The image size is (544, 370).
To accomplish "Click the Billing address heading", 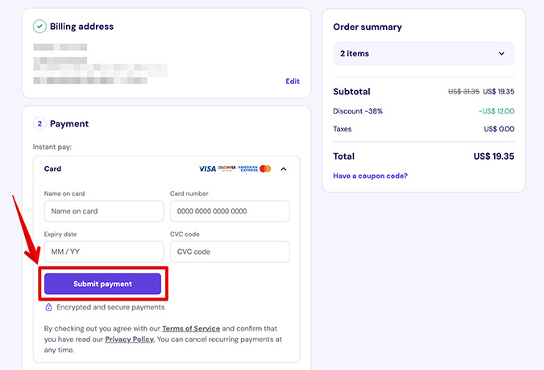I will coord(81,27).
